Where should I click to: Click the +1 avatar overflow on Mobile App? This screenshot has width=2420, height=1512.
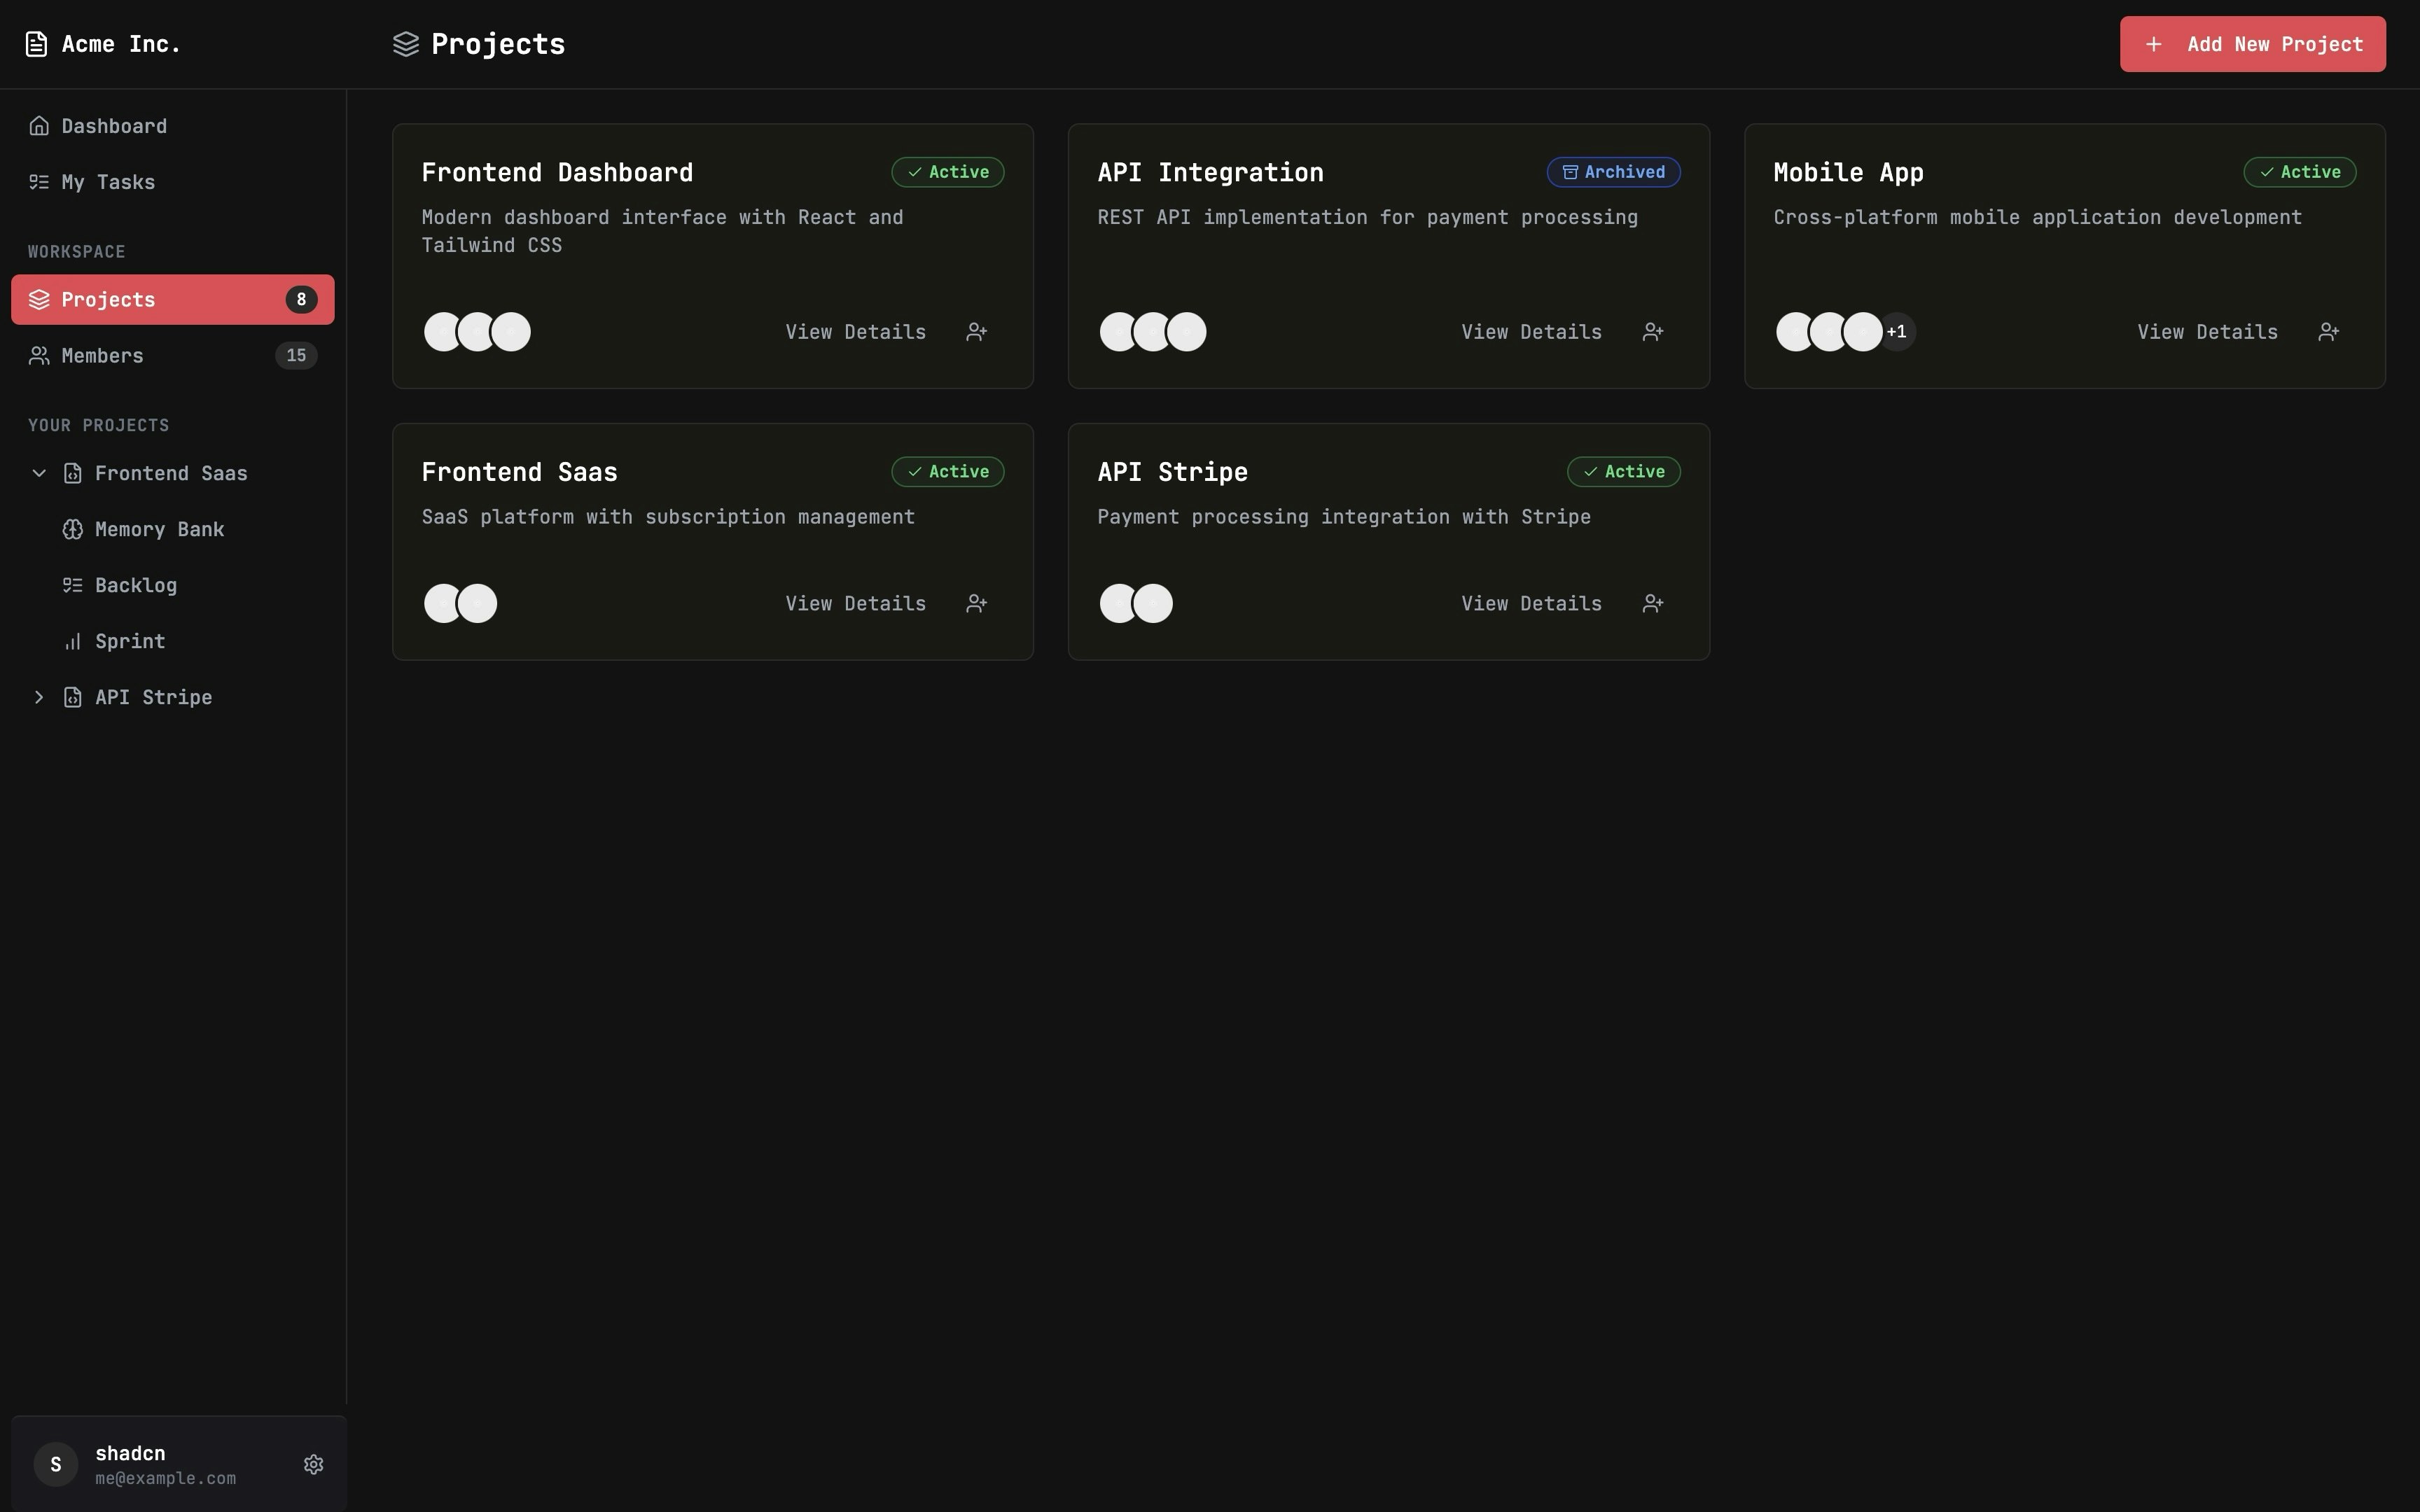point(1897,332)
